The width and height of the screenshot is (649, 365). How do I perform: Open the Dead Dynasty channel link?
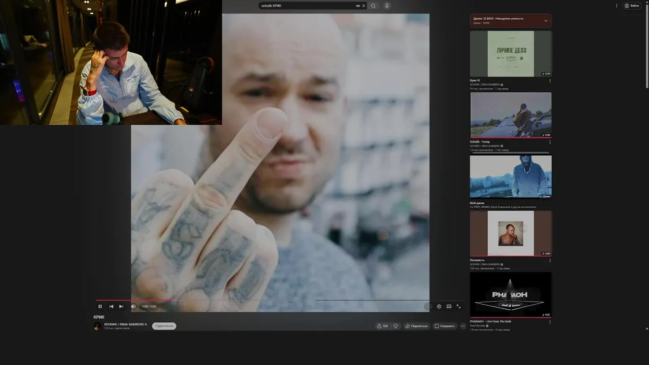478,325
